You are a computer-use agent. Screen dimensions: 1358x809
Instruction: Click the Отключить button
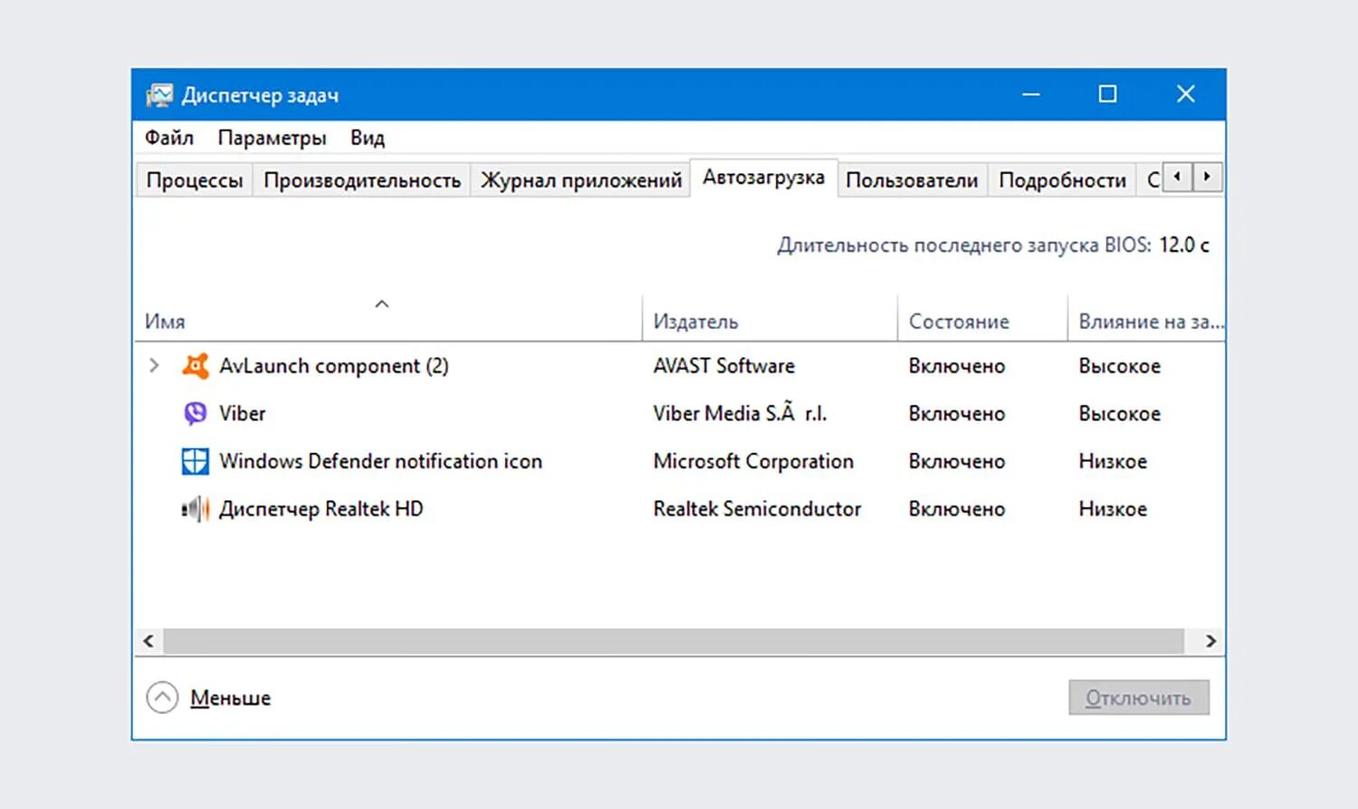[x=1139, y=698]
